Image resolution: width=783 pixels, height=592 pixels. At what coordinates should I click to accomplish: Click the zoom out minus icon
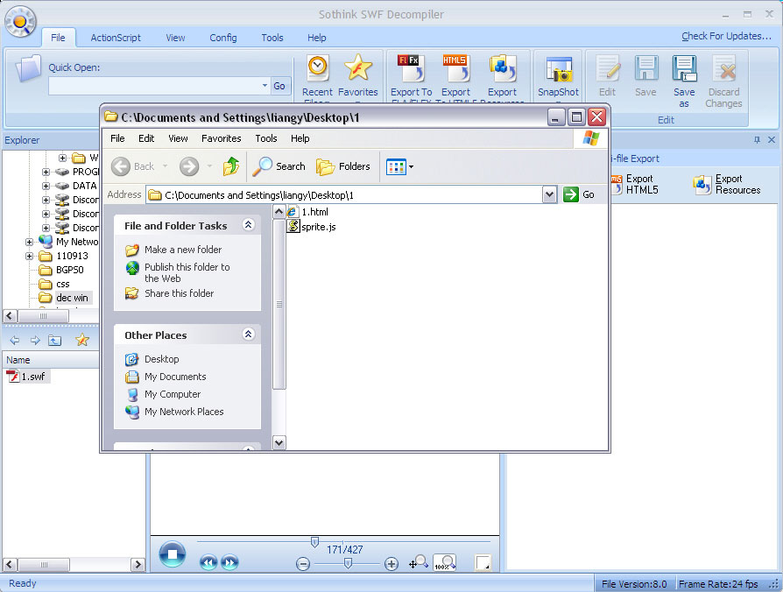pos(303,564)
